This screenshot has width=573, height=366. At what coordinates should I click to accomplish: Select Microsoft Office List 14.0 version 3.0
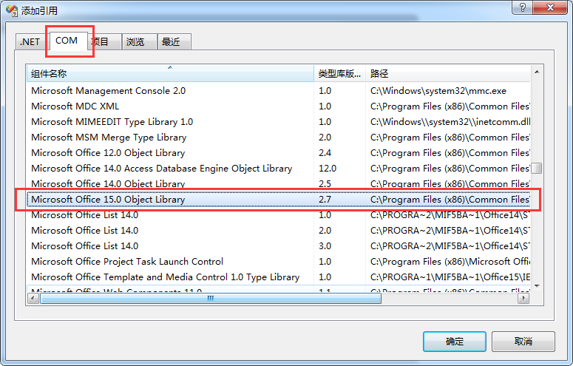(279, 245)
